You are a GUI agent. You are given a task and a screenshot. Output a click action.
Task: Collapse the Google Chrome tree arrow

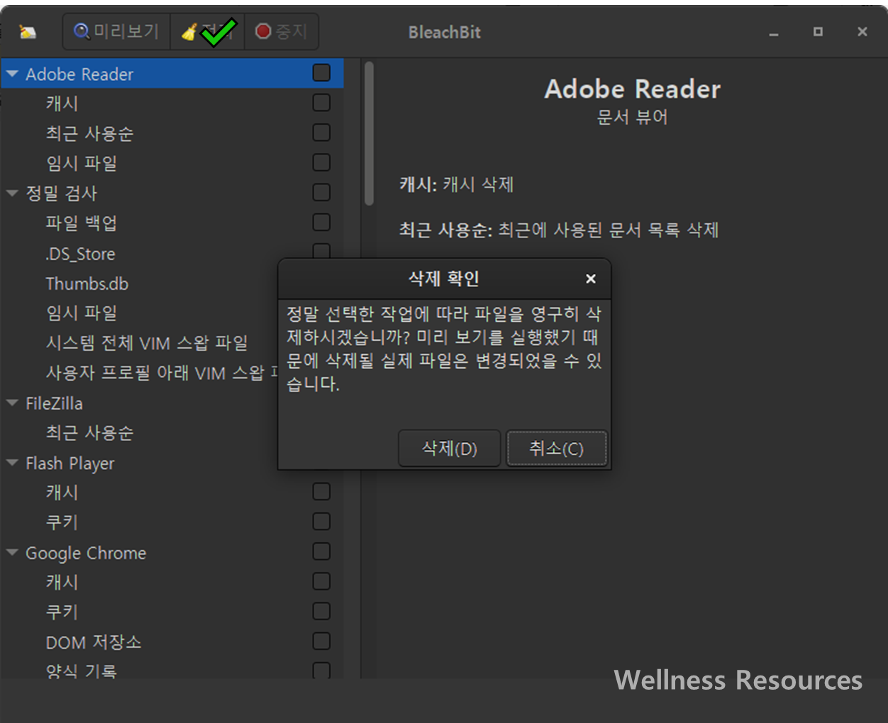click(x=12, y=552)
